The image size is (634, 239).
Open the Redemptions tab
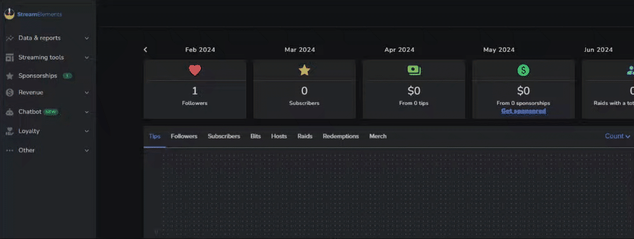coord(341,136)
